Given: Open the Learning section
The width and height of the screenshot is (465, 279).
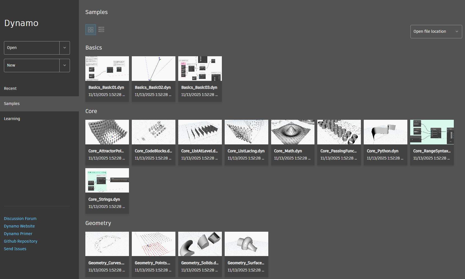Looking at the screenshot, I should 12,118.
